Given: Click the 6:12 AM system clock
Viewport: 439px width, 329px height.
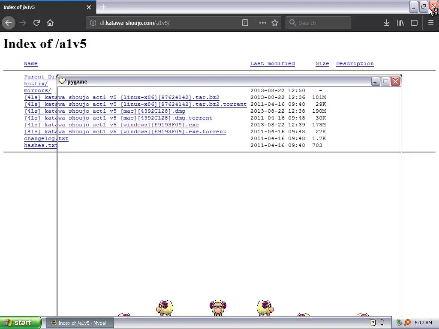Looking at the screenshot, I should point(423,323).
